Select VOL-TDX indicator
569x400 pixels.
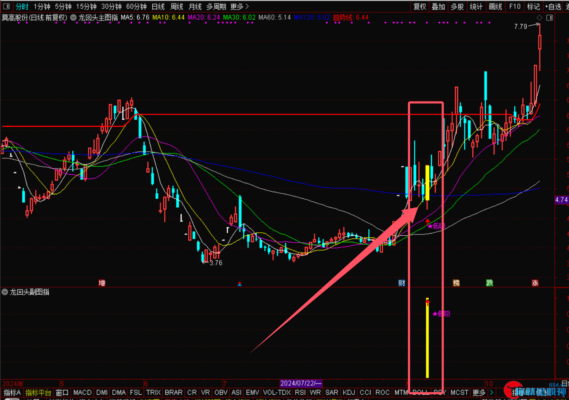277,393
